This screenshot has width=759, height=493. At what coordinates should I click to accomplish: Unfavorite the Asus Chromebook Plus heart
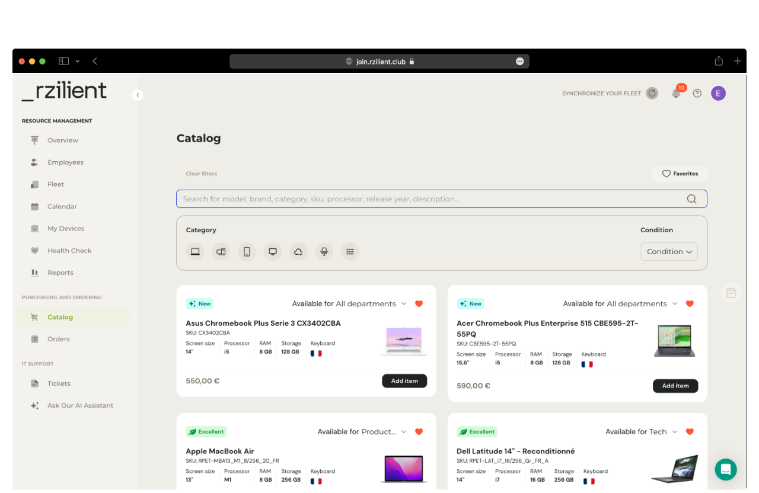tap(419, 304)
